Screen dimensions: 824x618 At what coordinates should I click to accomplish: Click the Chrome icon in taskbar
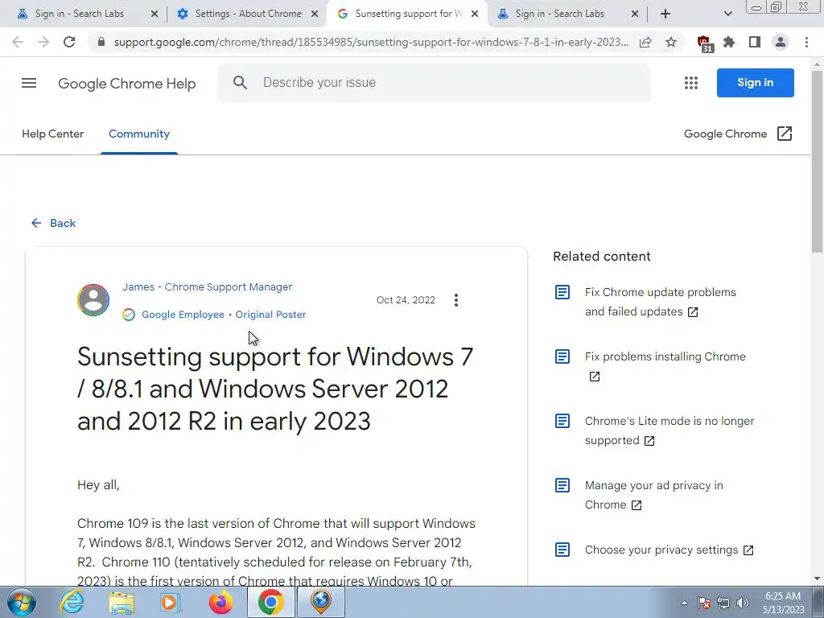pos(270,602)
